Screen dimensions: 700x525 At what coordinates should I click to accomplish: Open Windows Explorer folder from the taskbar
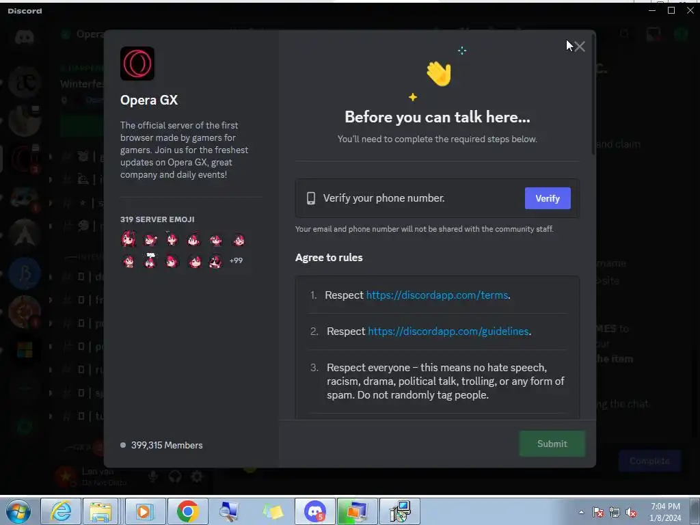coord(100,511)
